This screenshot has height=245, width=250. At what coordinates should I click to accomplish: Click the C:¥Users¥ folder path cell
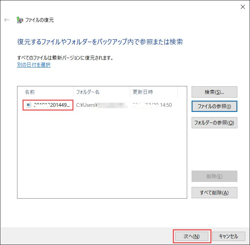[102, 105]
